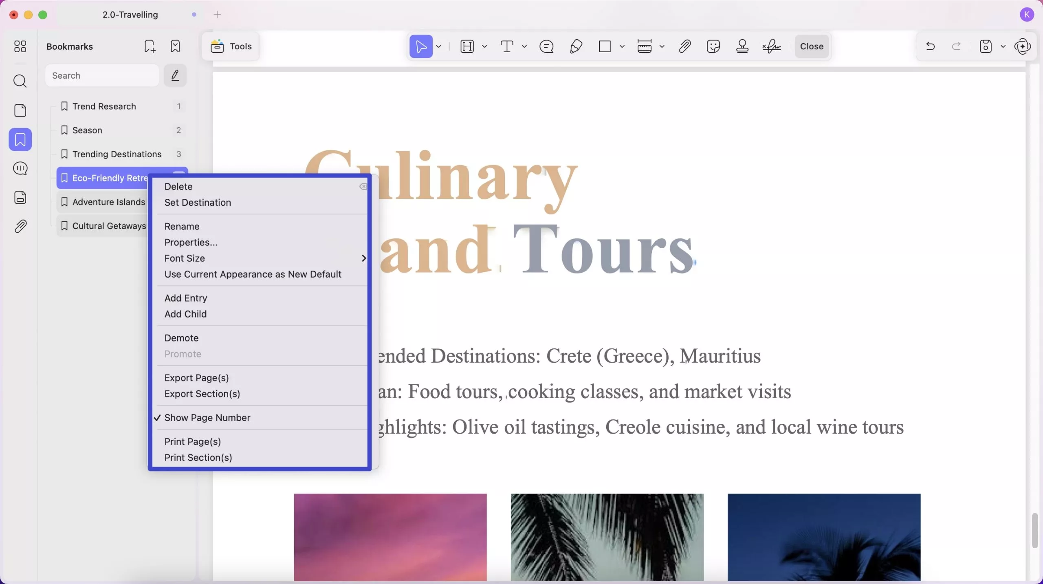
Task: Select the Adventure Islands bookmark
Action: [103, 202]
